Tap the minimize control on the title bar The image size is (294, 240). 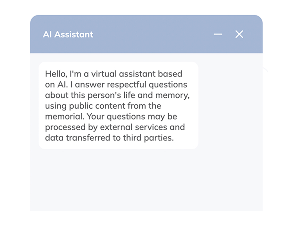pyautogui.click(x=218, y=34)
